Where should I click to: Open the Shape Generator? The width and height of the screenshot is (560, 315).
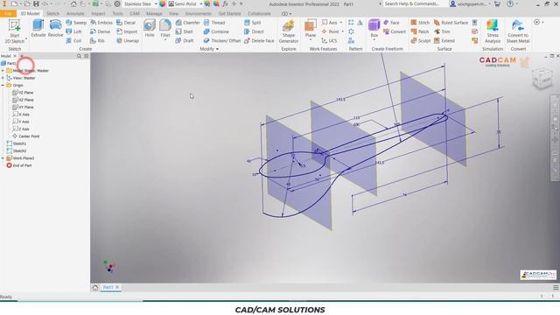tap(288, 31)
